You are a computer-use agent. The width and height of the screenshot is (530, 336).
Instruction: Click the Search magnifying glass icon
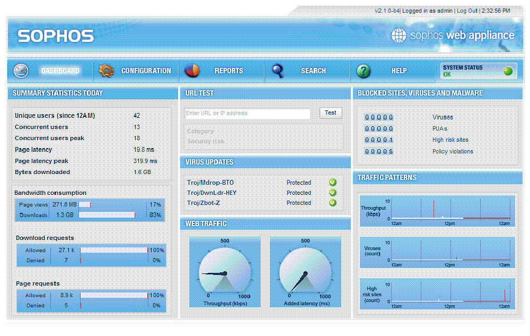coord(278,71)
